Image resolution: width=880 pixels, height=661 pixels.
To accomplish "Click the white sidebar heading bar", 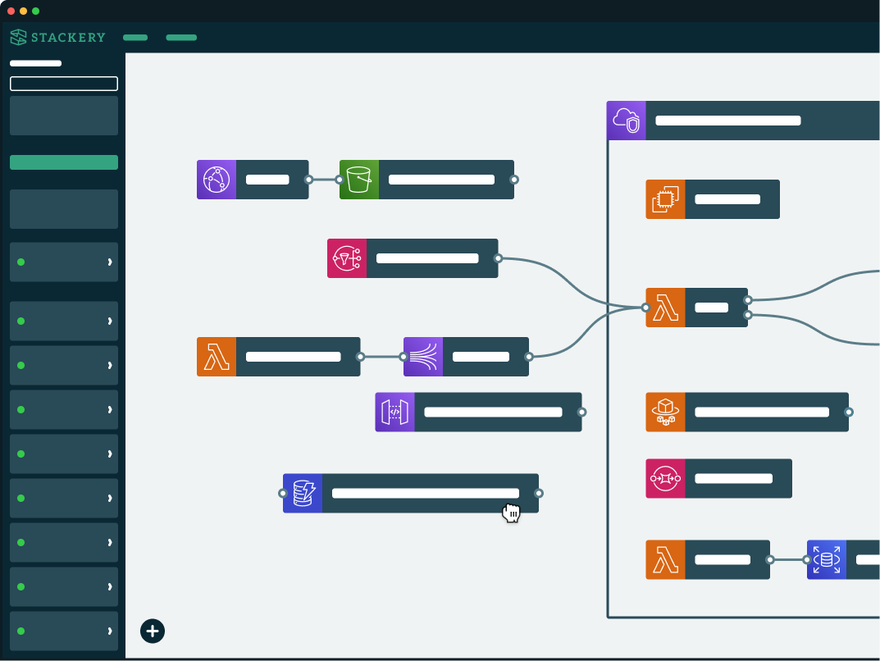I will [36, 63].
